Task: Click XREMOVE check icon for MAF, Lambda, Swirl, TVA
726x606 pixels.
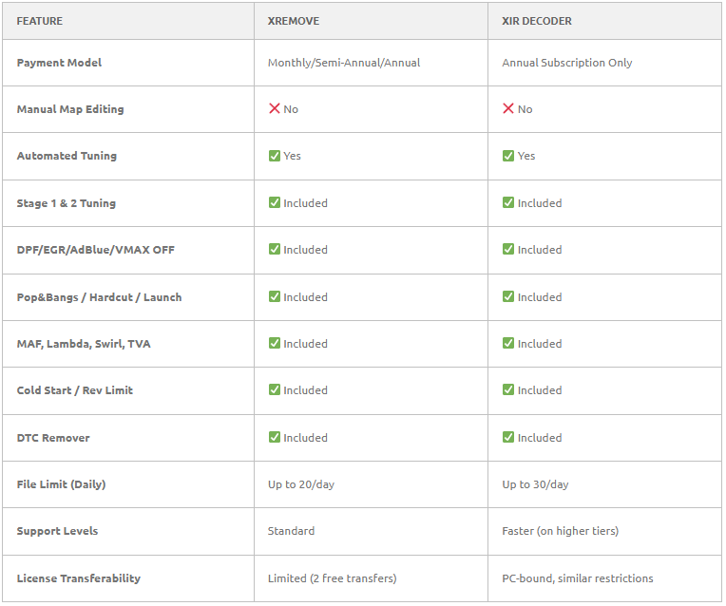Action: click(x=274, y=343)
